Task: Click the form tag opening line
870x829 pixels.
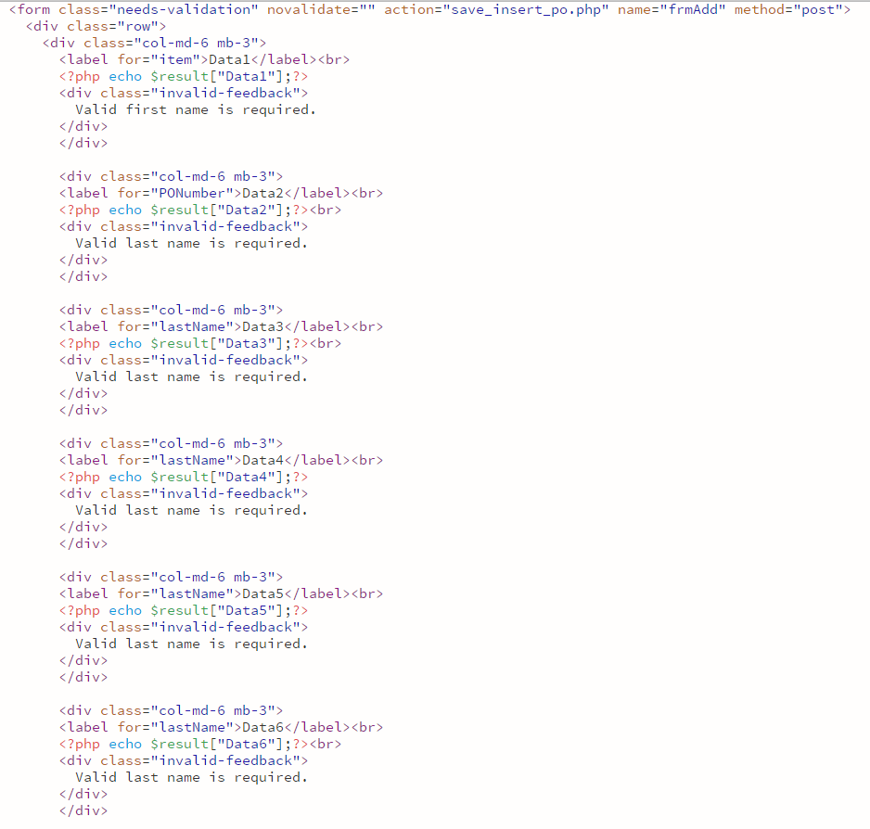Action: tap(429, 9)
